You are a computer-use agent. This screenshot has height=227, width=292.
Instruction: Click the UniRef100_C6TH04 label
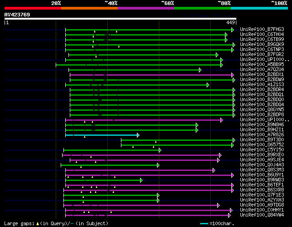point(262,35)
